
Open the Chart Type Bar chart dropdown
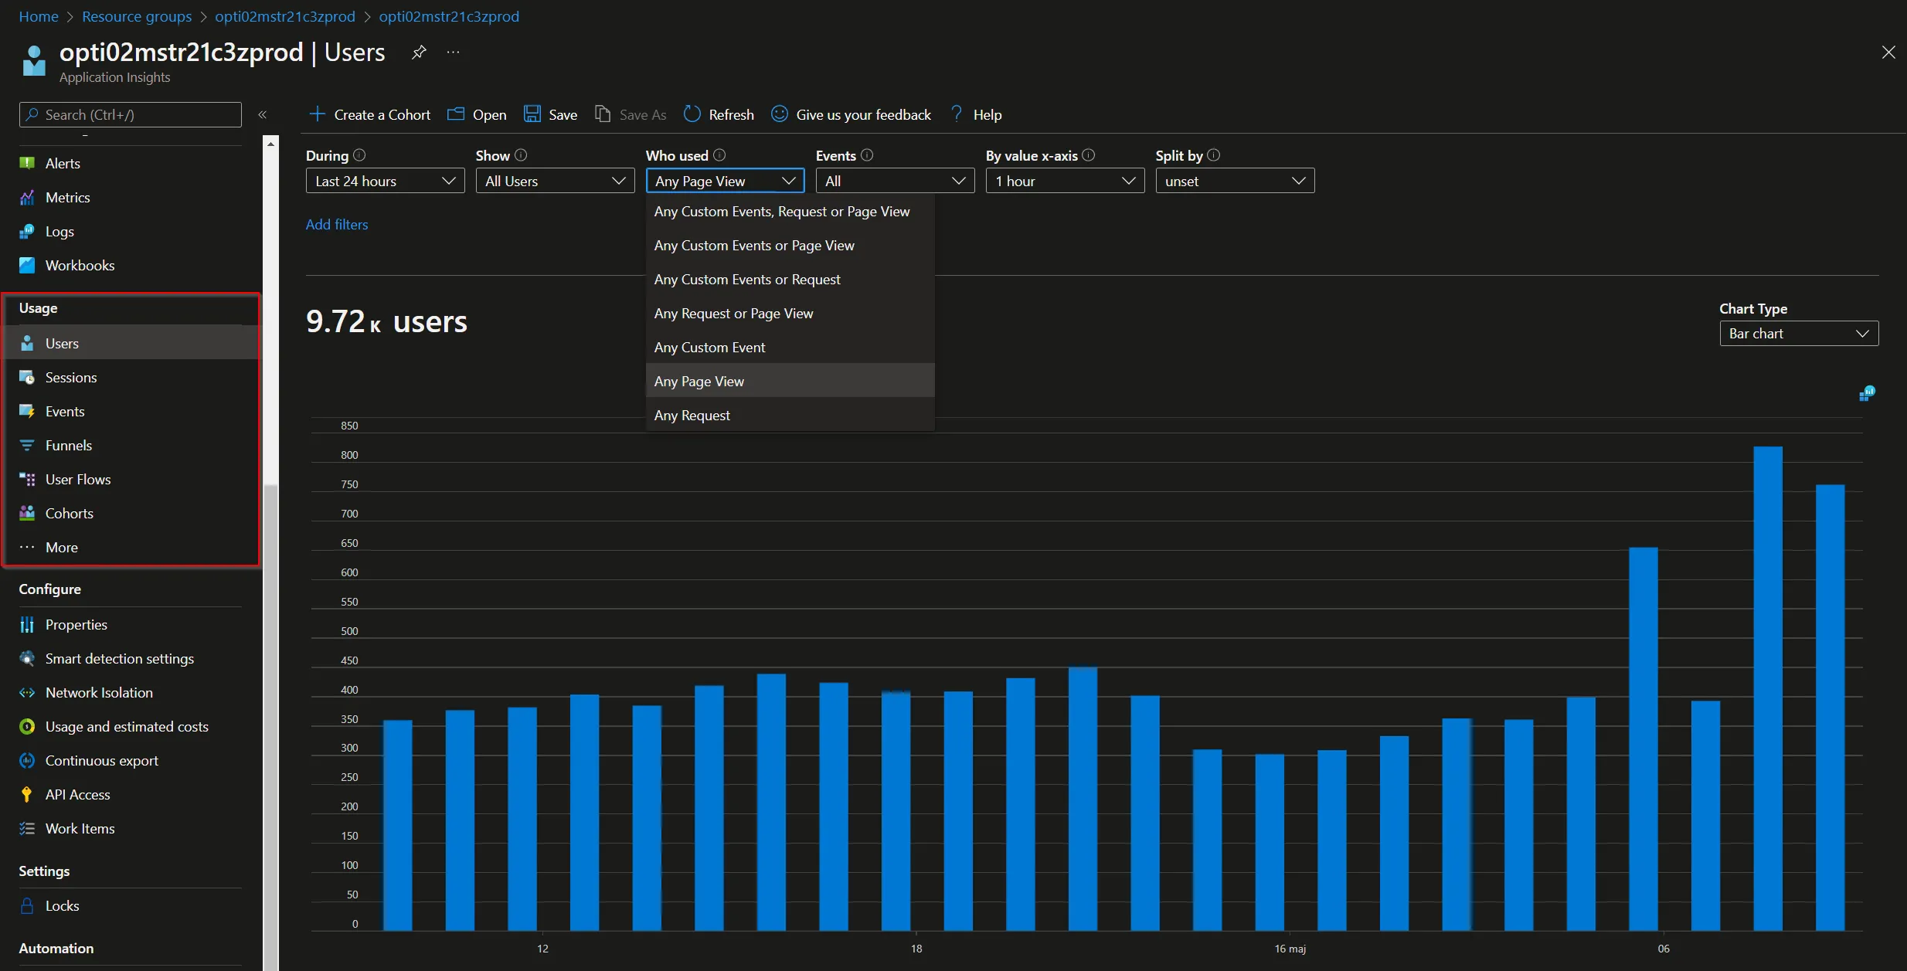coord(1799,334)
